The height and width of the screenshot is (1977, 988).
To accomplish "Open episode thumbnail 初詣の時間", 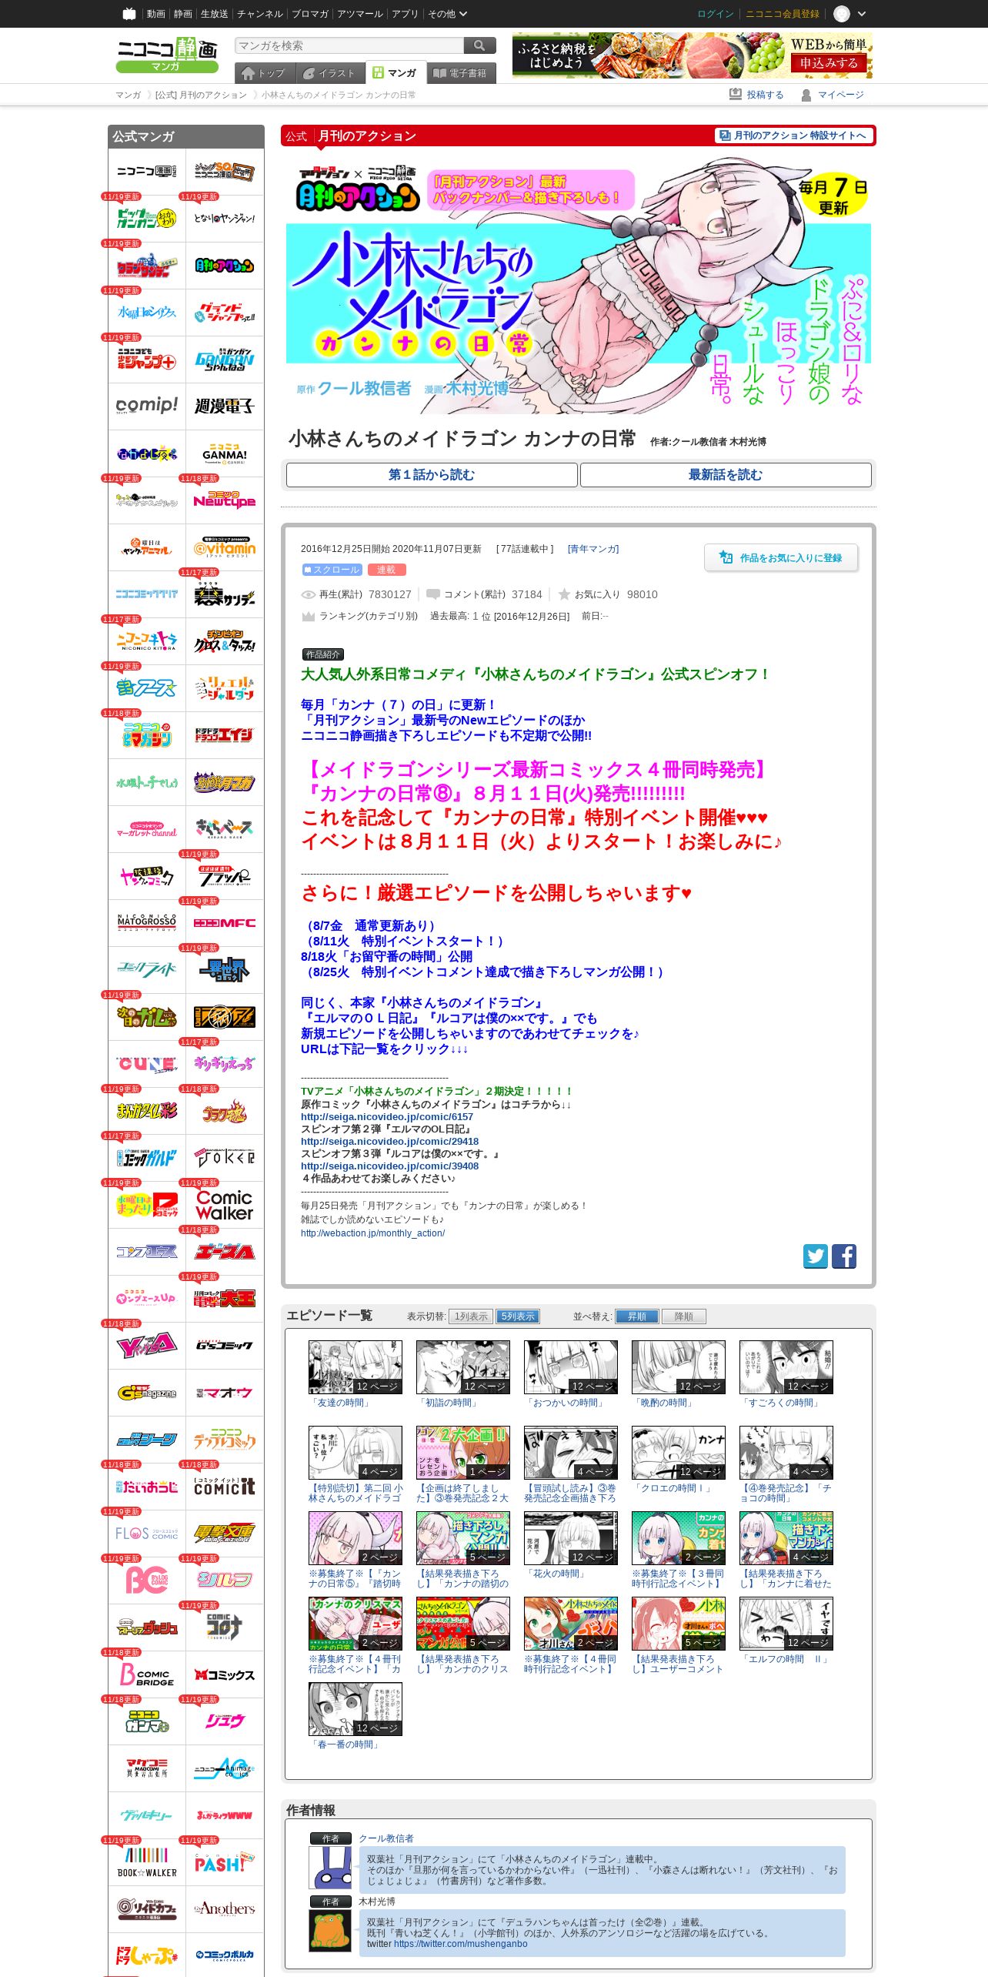I will (x=462, y=1367).
